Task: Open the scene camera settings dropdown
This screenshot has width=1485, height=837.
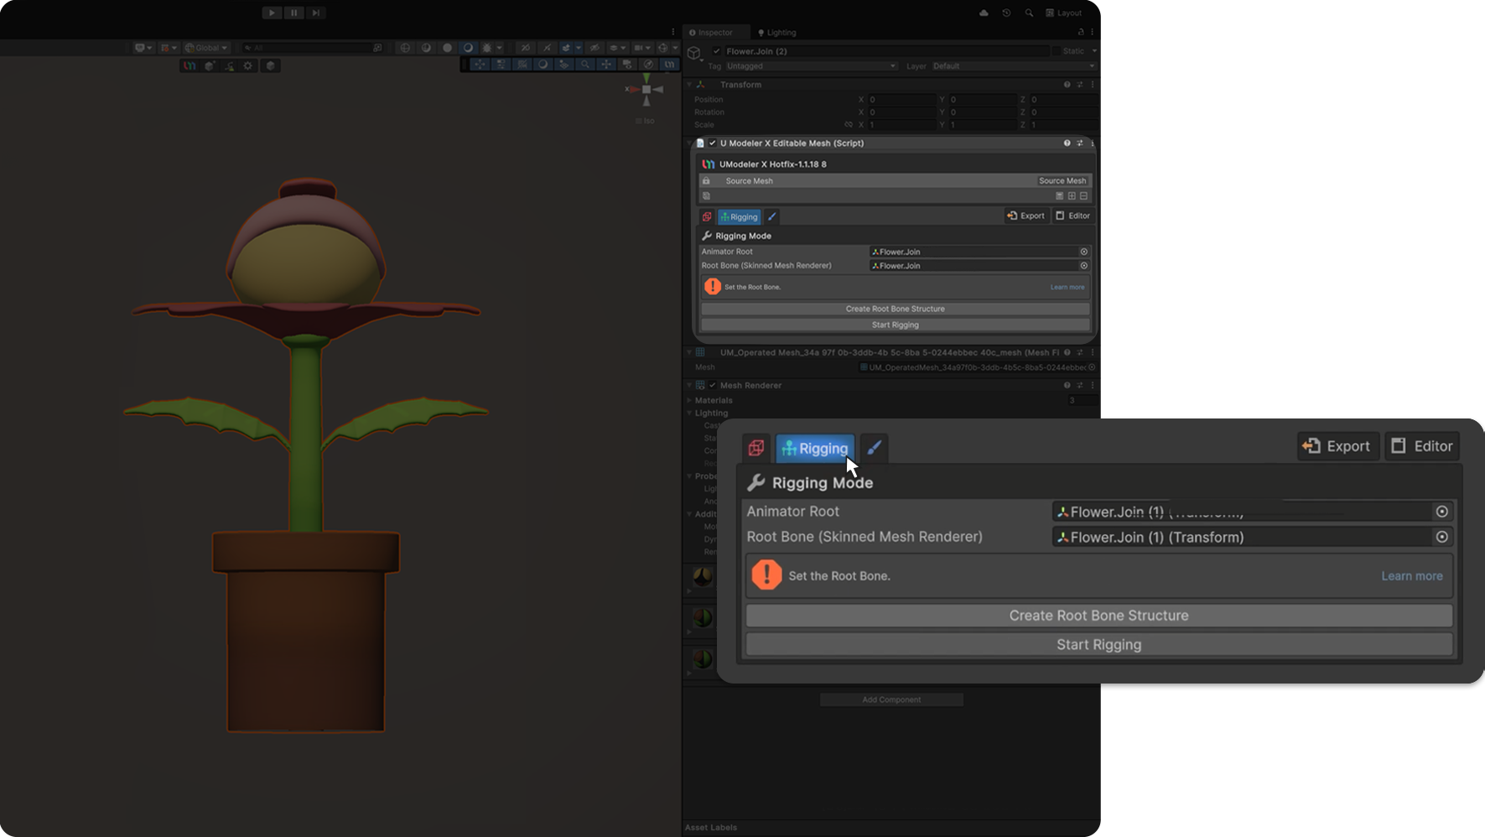Action: pos(642,48)
